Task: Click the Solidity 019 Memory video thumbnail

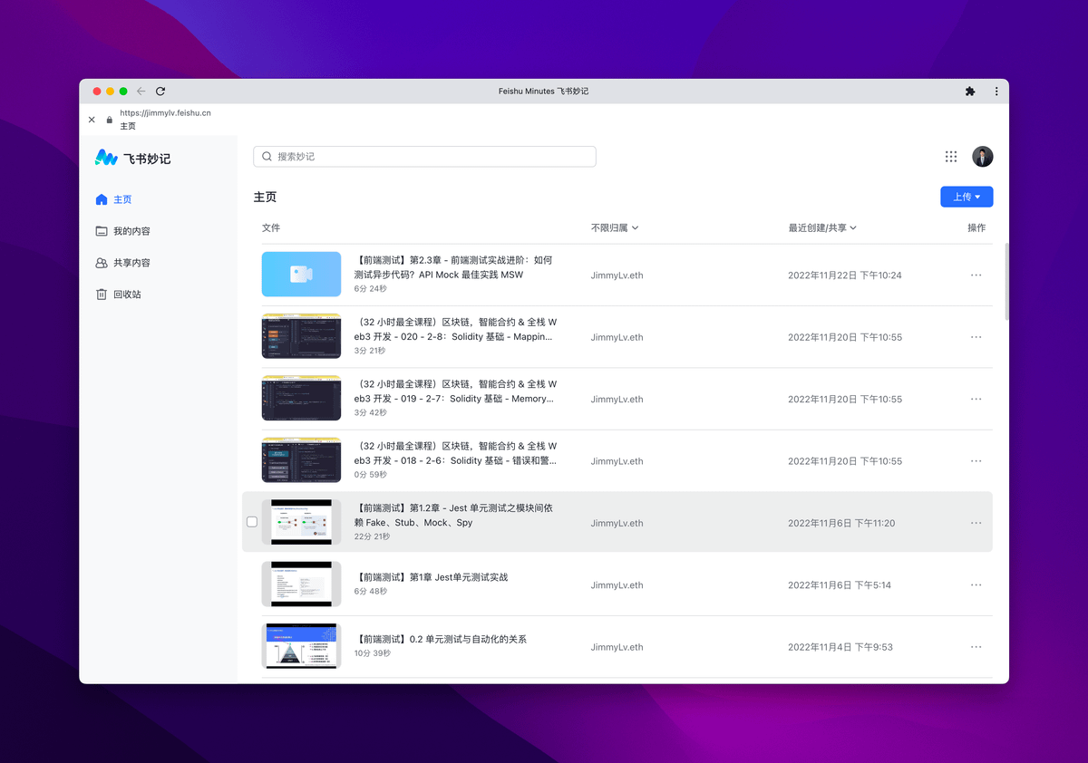Action: click(x=301, y=399)
